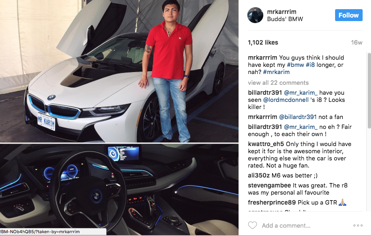Click the @lordmcdonnell mention
This screenshot has width=371, height=236.
point(286,100)
